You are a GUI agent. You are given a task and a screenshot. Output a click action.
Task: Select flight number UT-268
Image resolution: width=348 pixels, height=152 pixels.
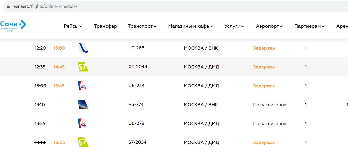tap(136, 48)
